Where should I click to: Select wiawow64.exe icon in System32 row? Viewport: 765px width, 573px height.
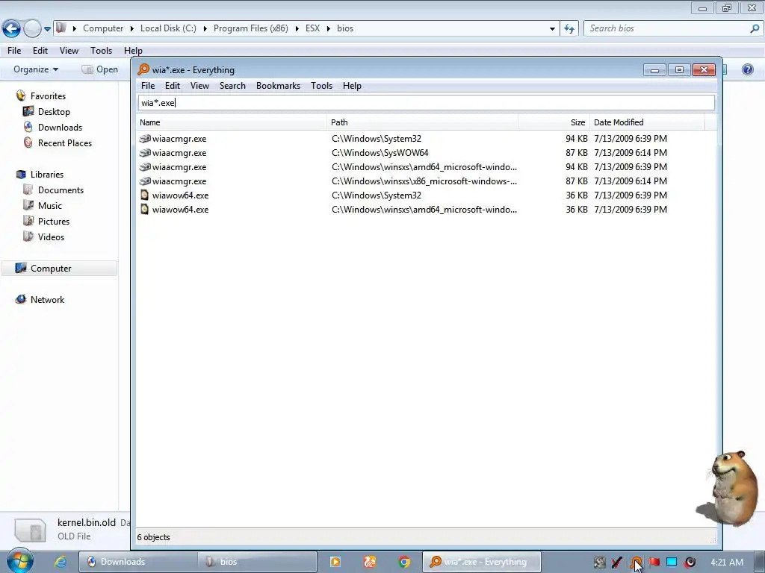[x=144, y=195]
